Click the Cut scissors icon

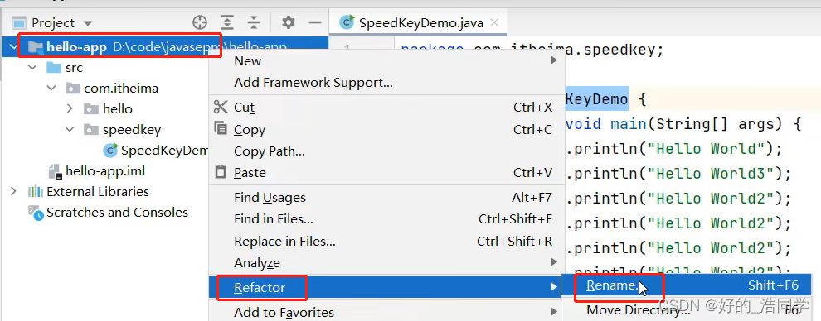(x=221, y=107)
